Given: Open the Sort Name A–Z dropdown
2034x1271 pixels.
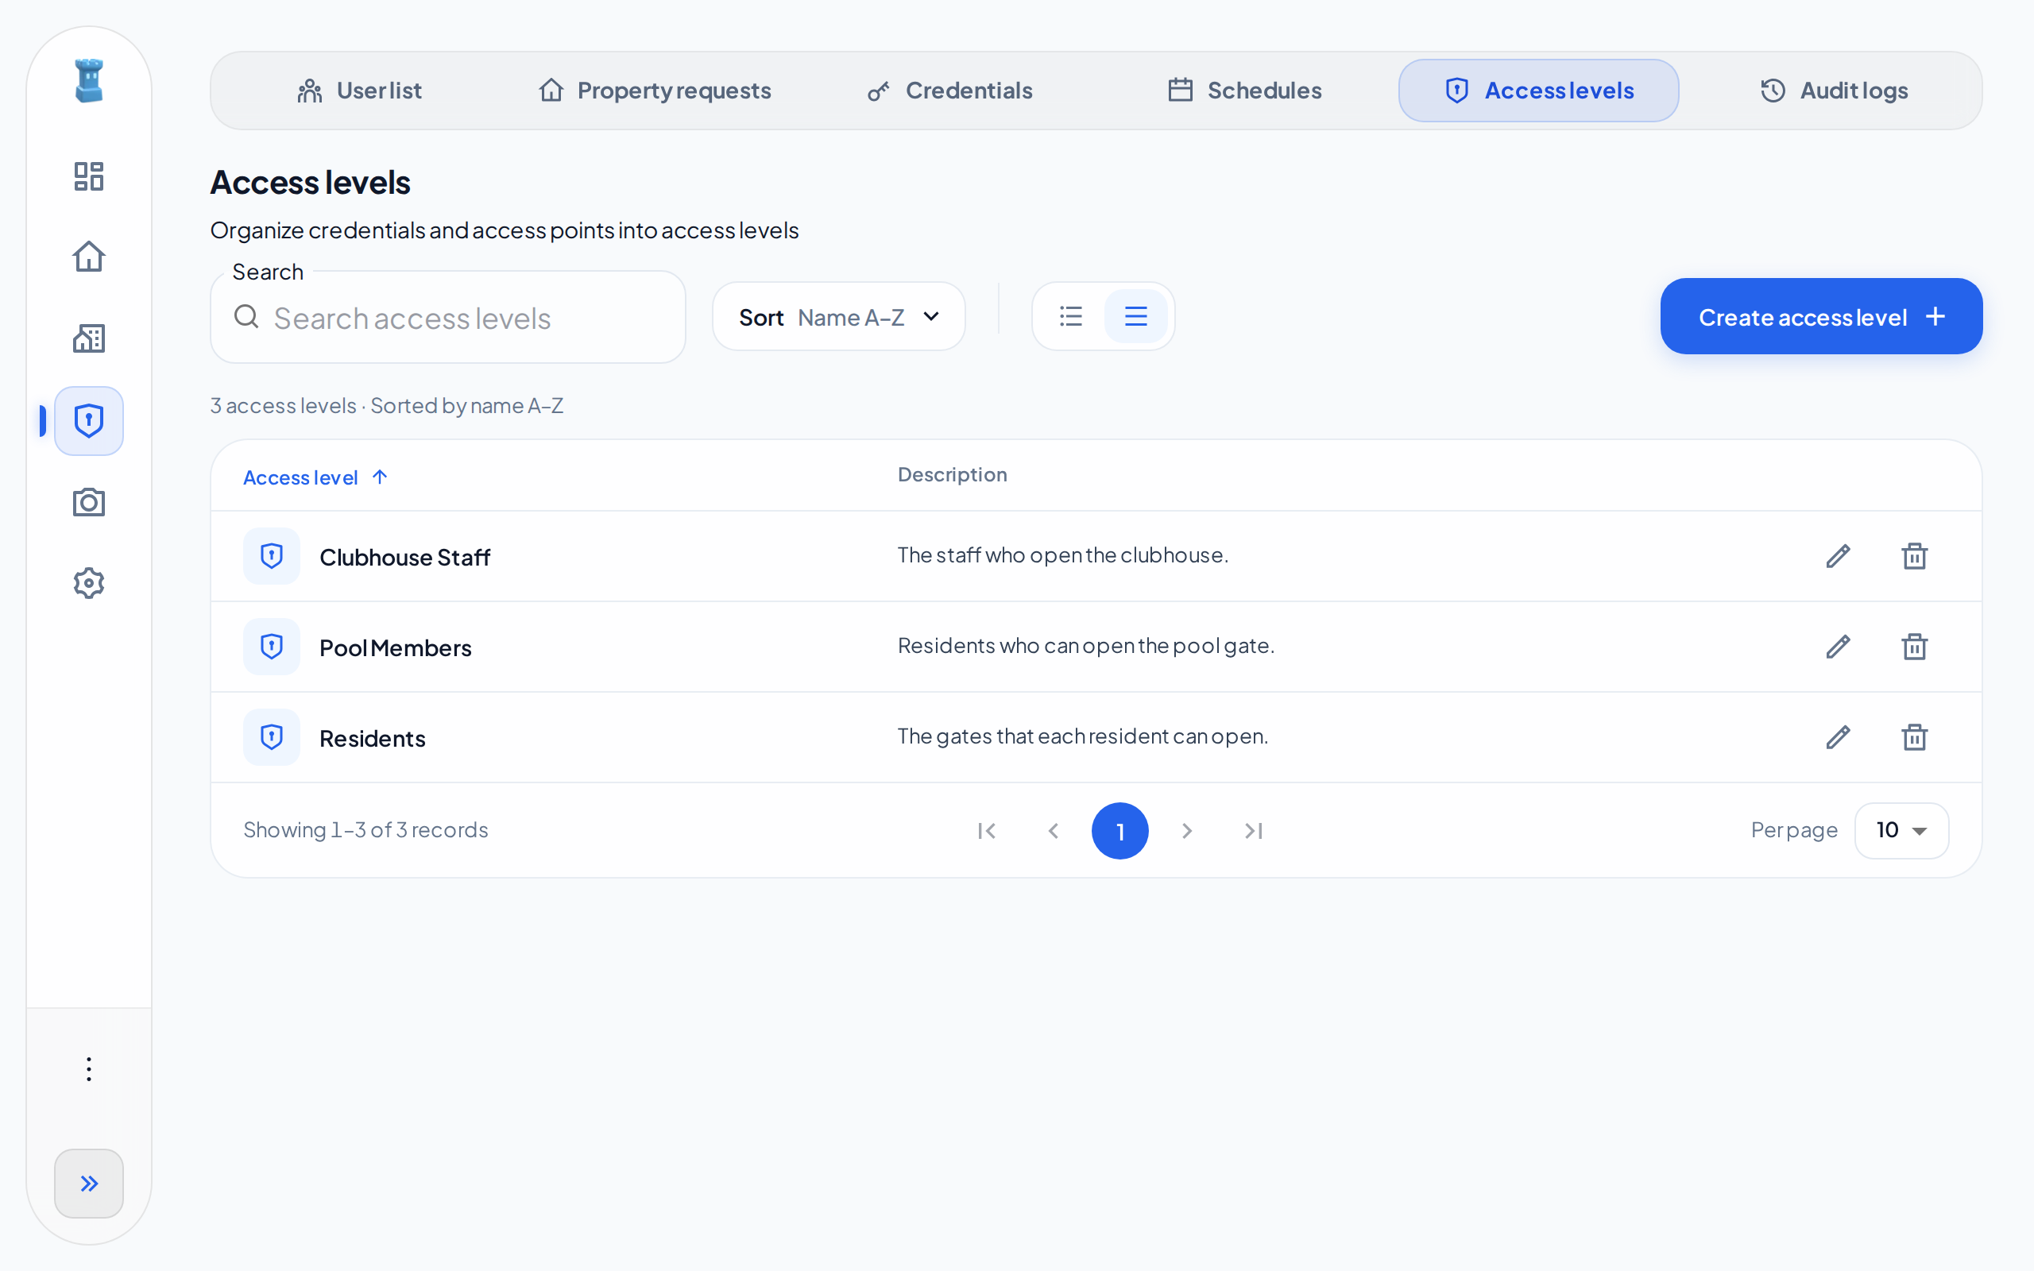Looking at the screenshot, I should 839,317.
